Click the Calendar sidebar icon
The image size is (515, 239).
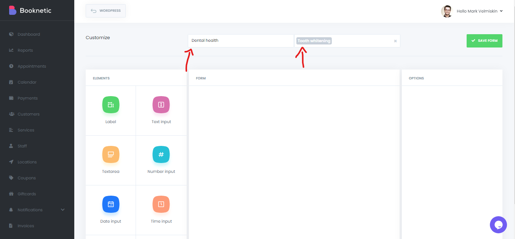(x=11, y=82)
